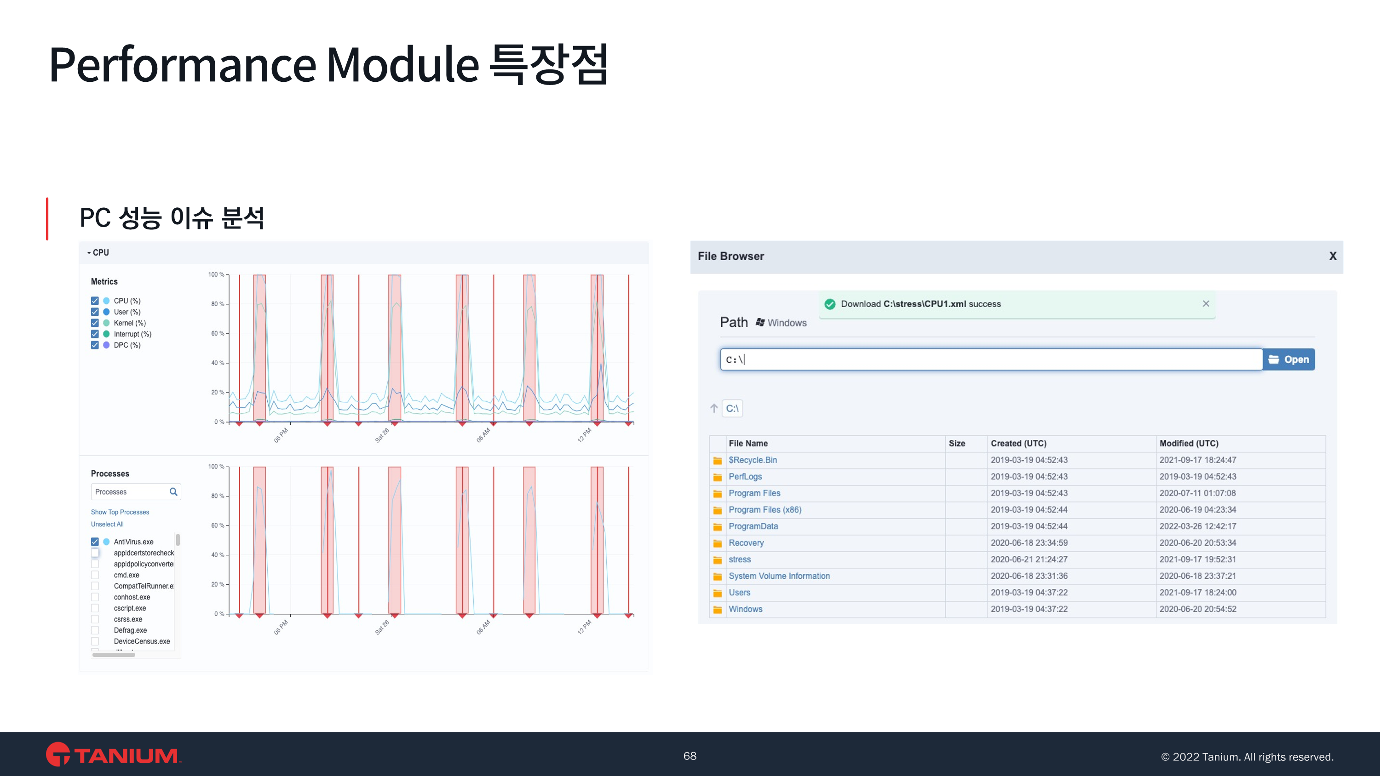
Task: Uncheck the AntiVirus.exe process checkbox
Action: point(95,542)
